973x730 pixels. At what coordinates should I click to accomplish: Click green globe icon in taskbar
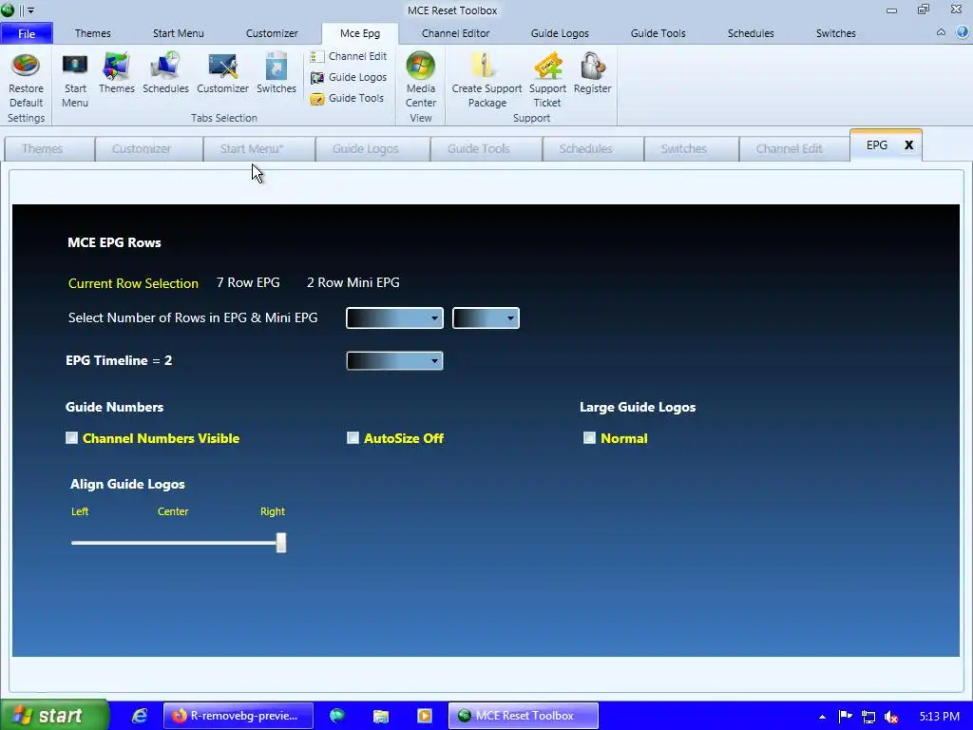[337, 716]
